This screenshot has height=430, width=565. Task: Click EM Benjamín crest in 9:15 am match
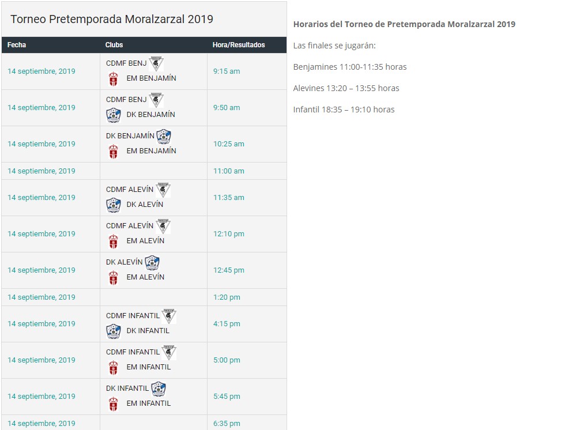coord(114,78)
